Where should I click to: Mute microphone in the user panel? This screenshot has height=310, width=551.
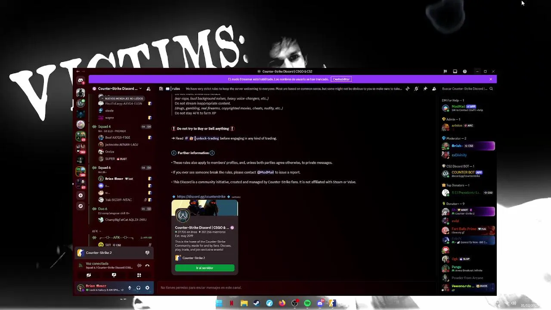coord(130,288)
